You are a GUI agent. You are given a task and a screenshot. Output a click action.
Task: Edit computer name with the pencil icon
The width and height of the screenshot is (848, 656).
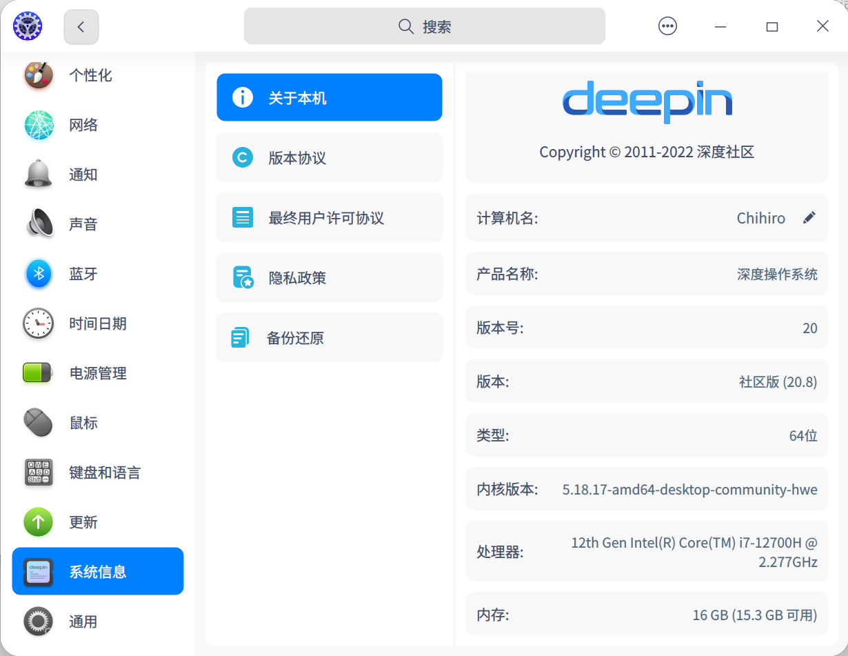(809, 217)
